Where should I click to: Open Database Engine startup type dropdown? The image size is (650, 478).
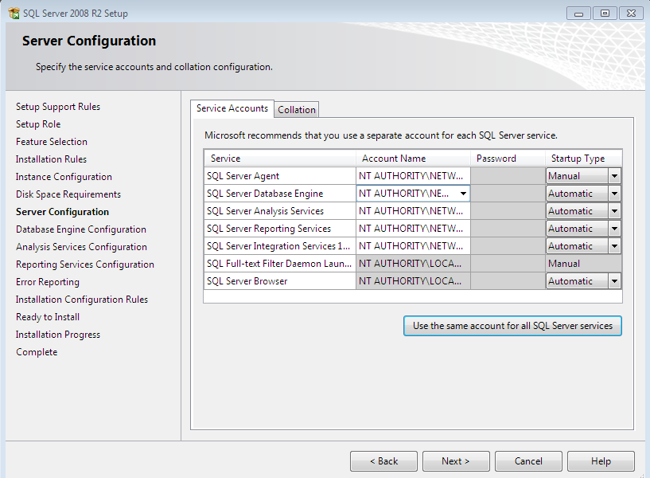614,194
